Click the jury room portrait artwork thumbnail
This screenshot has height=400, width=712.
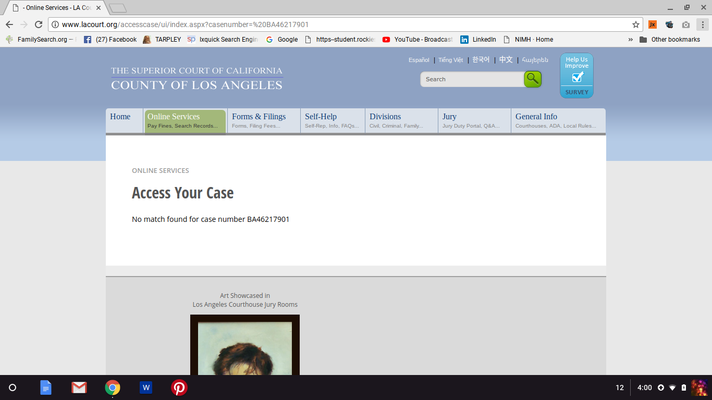[245, 345]
